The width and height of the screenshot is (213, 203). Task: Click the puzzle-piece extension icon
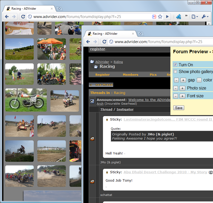point(179,16)
